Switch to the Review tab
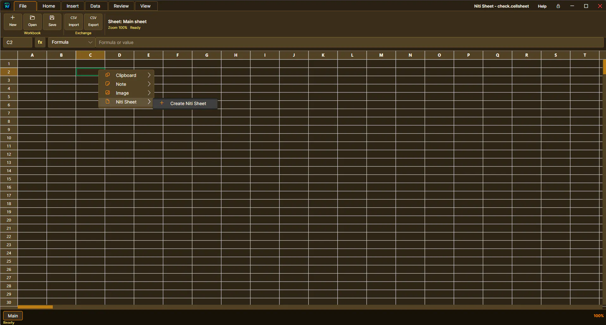The width and height of the screenshot is (606, 325). (x=121, y=6)
